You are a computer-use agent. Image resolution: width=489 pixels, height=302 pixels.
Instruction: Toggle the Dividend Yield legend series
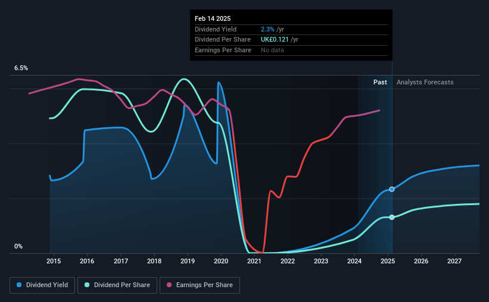[42, 285]
